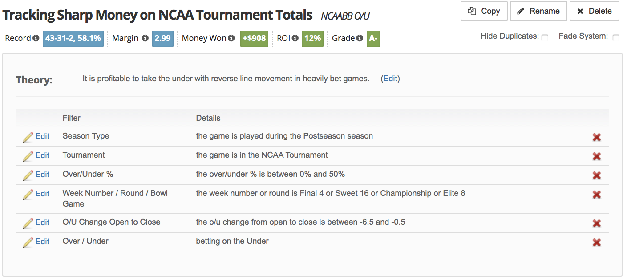Delete the O/U Change Open to Close filter

tap(597, 223)
